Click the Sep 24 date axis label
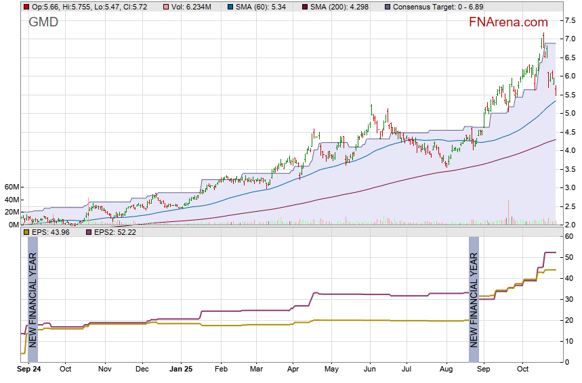This screenshot has width=582, height=383. (x=29, y=369)
